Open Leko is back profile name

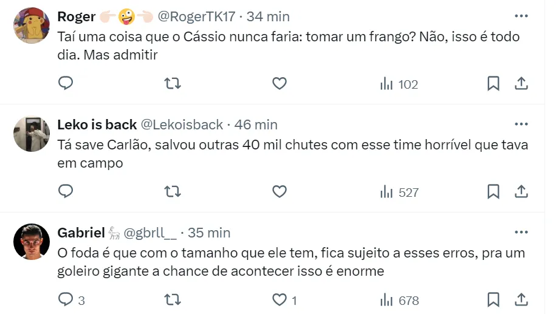point(97,125)
